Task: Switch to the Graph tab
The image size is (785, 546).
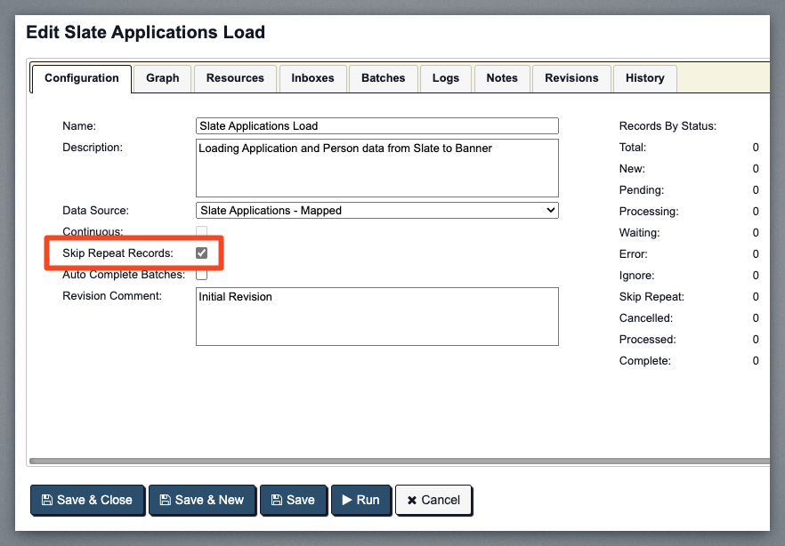Action: point(163,78)
